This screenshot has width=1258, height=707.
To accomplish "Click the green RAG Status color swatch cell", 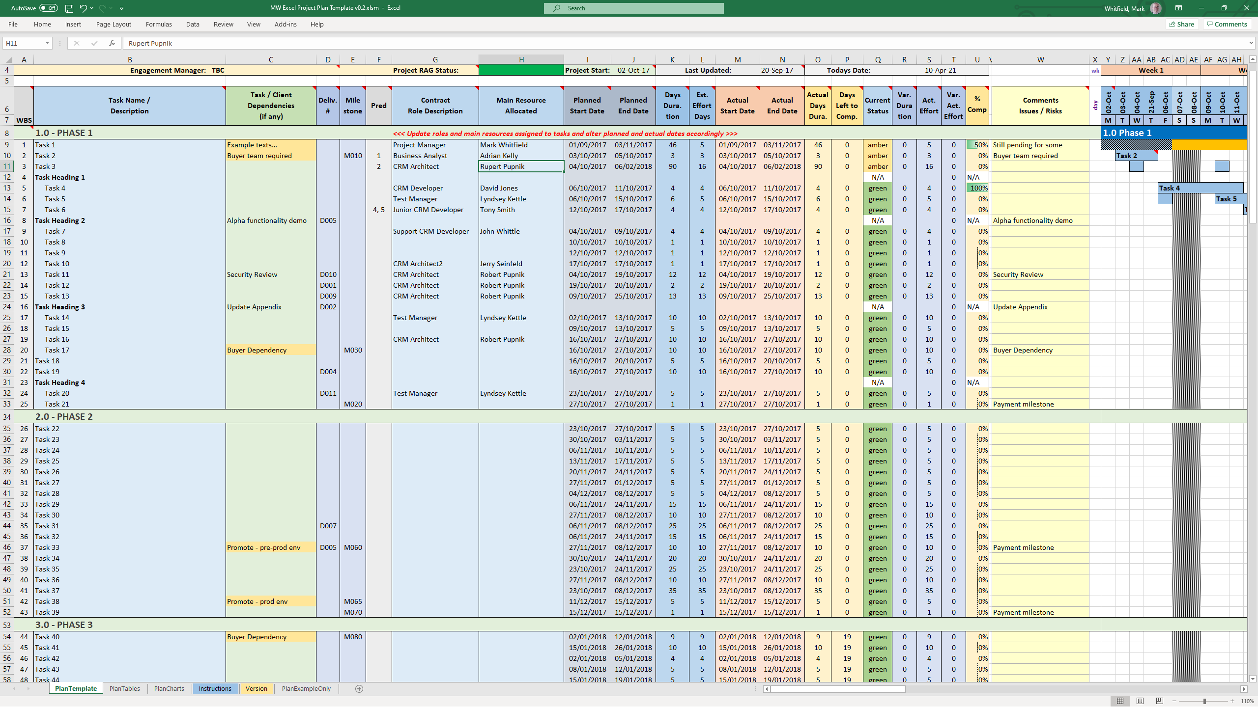I will 519,70.
